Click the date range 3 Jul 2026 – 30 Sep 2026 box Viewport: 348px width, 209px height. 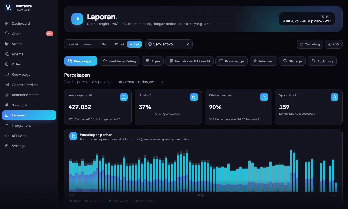(x=307, y=19)
